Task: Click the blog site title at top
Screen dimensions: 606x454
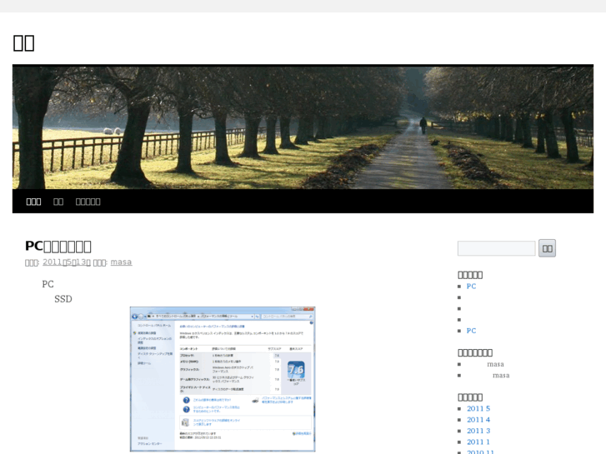Action: point(23,42)
